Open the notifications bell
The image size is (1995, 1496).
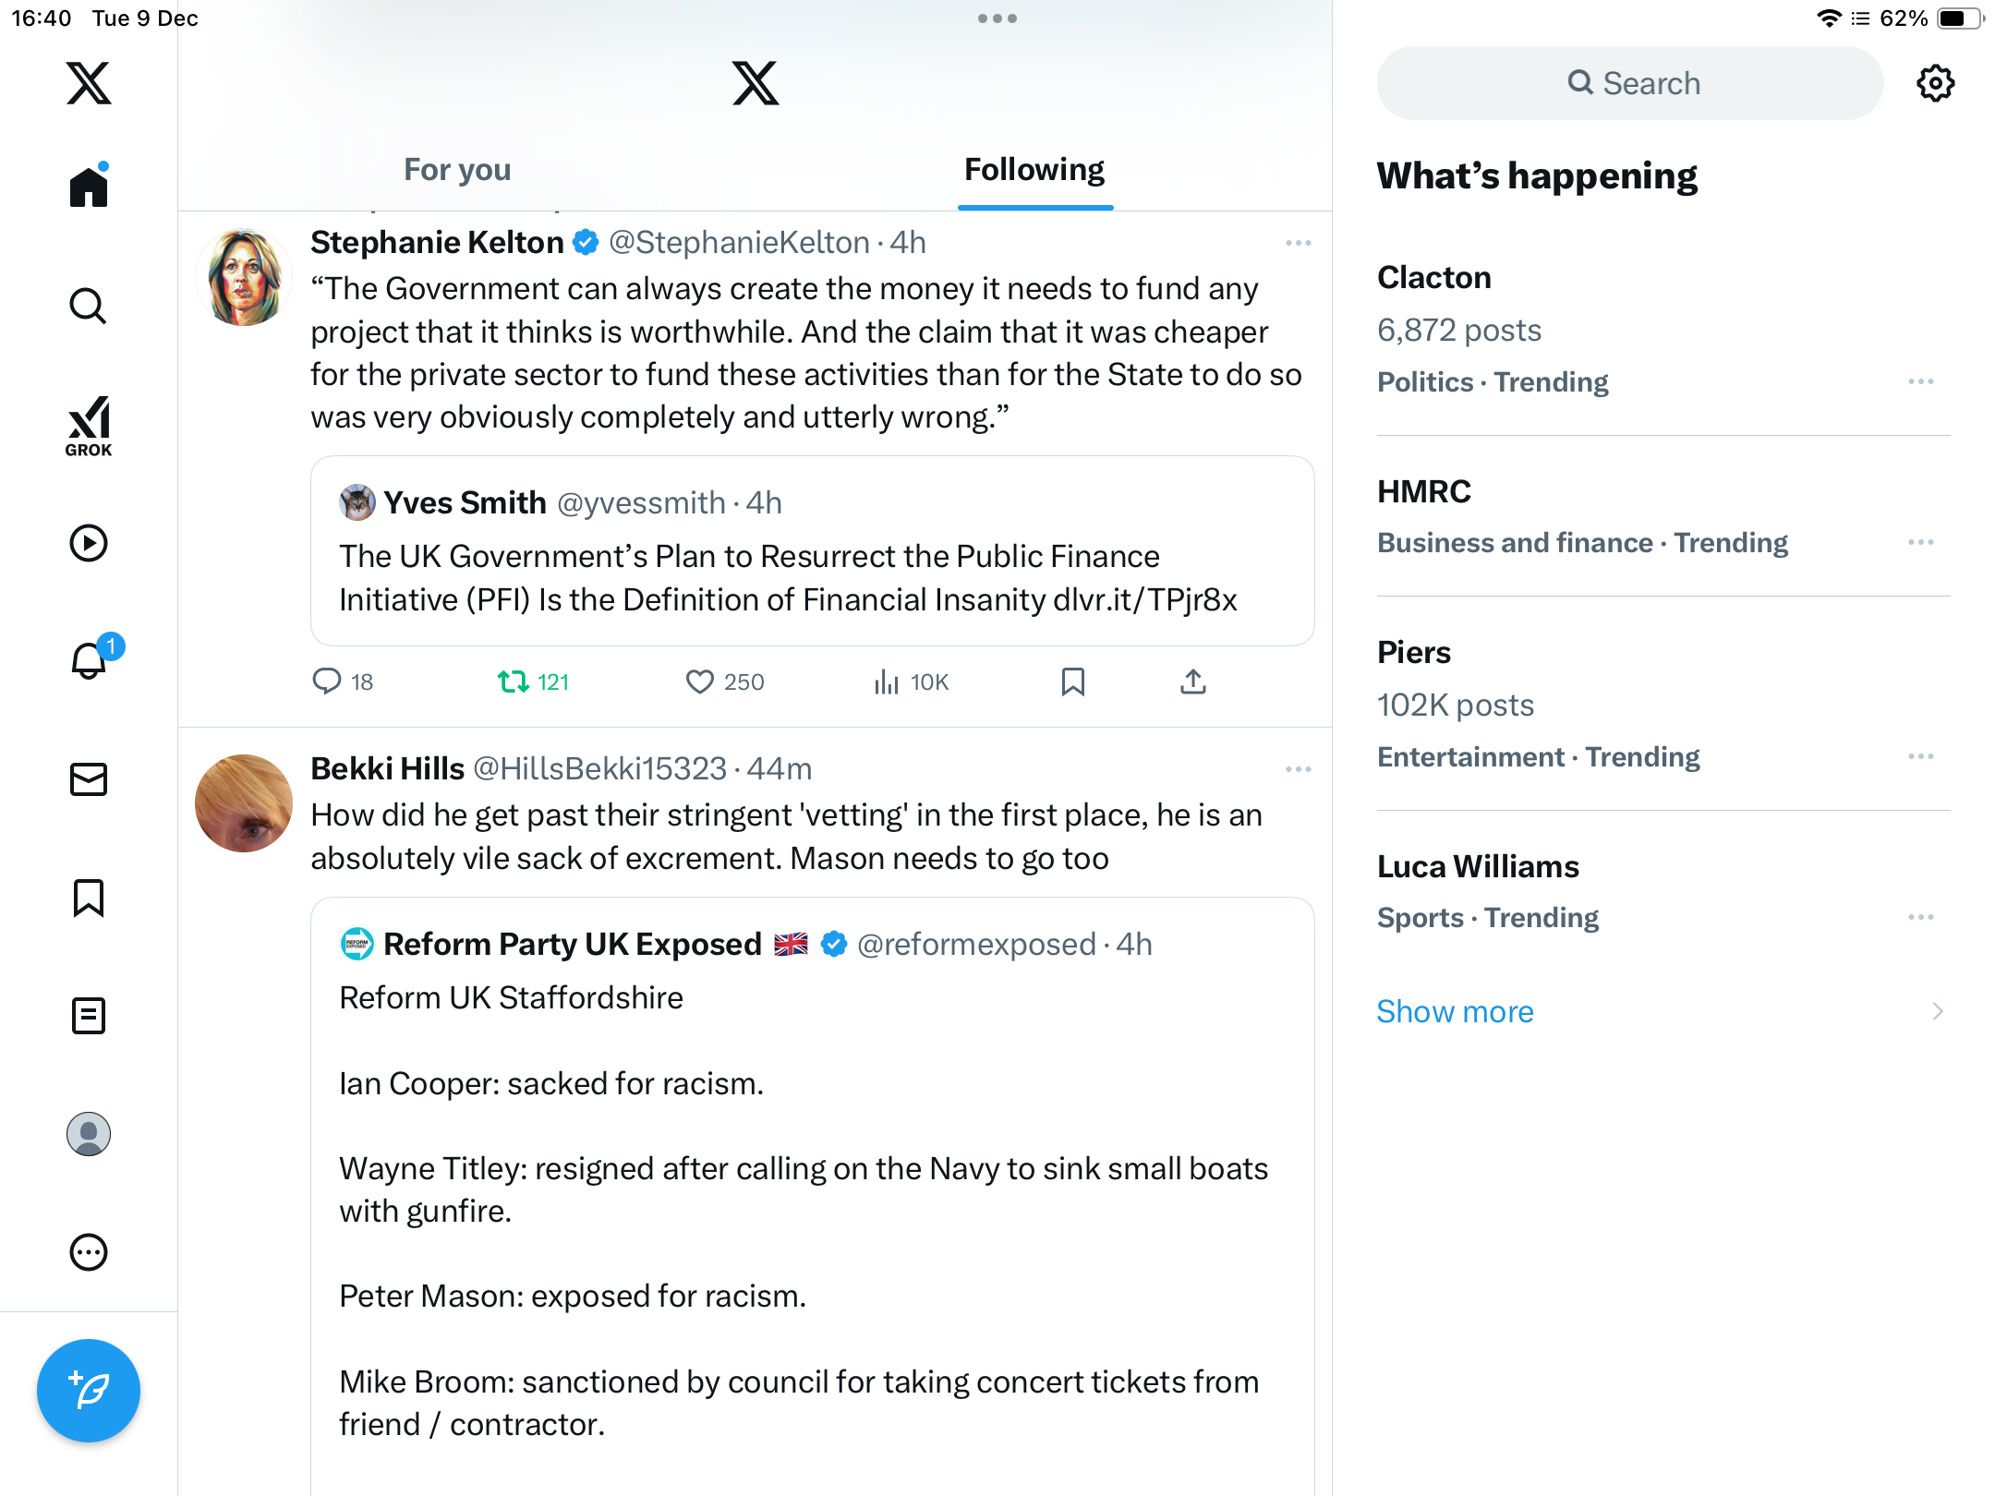pyautogui.click(x=89, y=661)
